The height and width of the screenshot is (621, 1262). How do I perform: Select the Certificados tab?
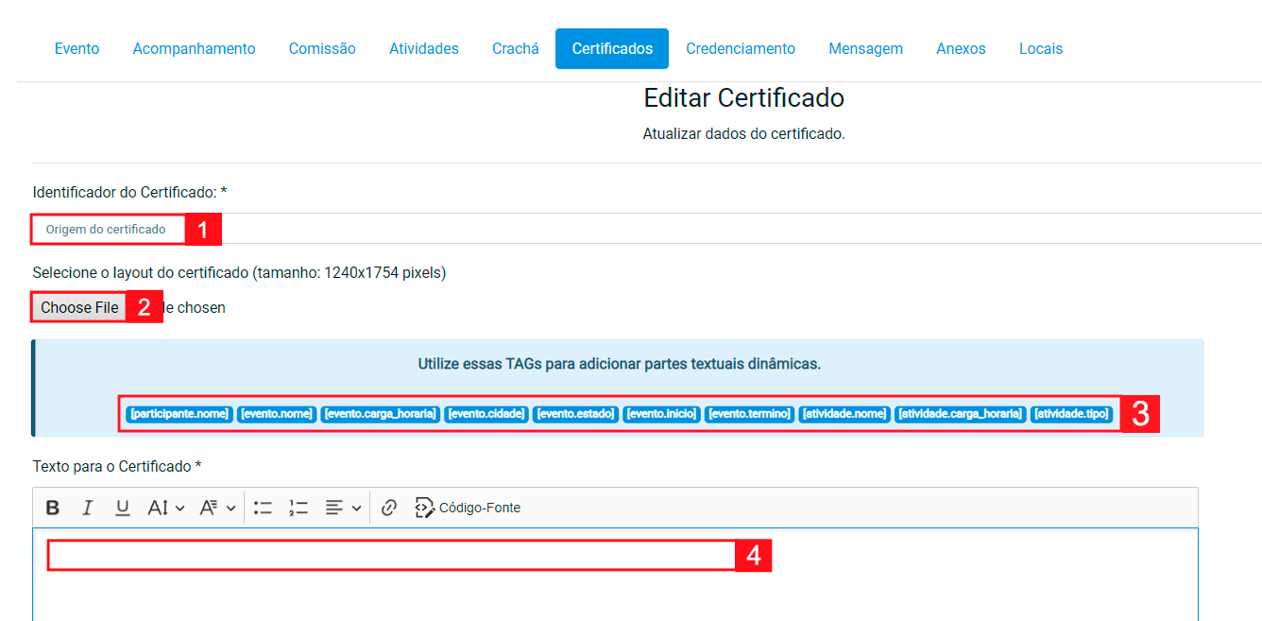pyautogui.click(x=611, y=48)
